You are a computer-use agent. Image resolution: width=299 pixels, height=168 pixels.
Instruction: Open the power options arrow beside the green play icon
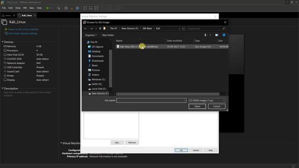pyautogui.click(x=51, y=8)
